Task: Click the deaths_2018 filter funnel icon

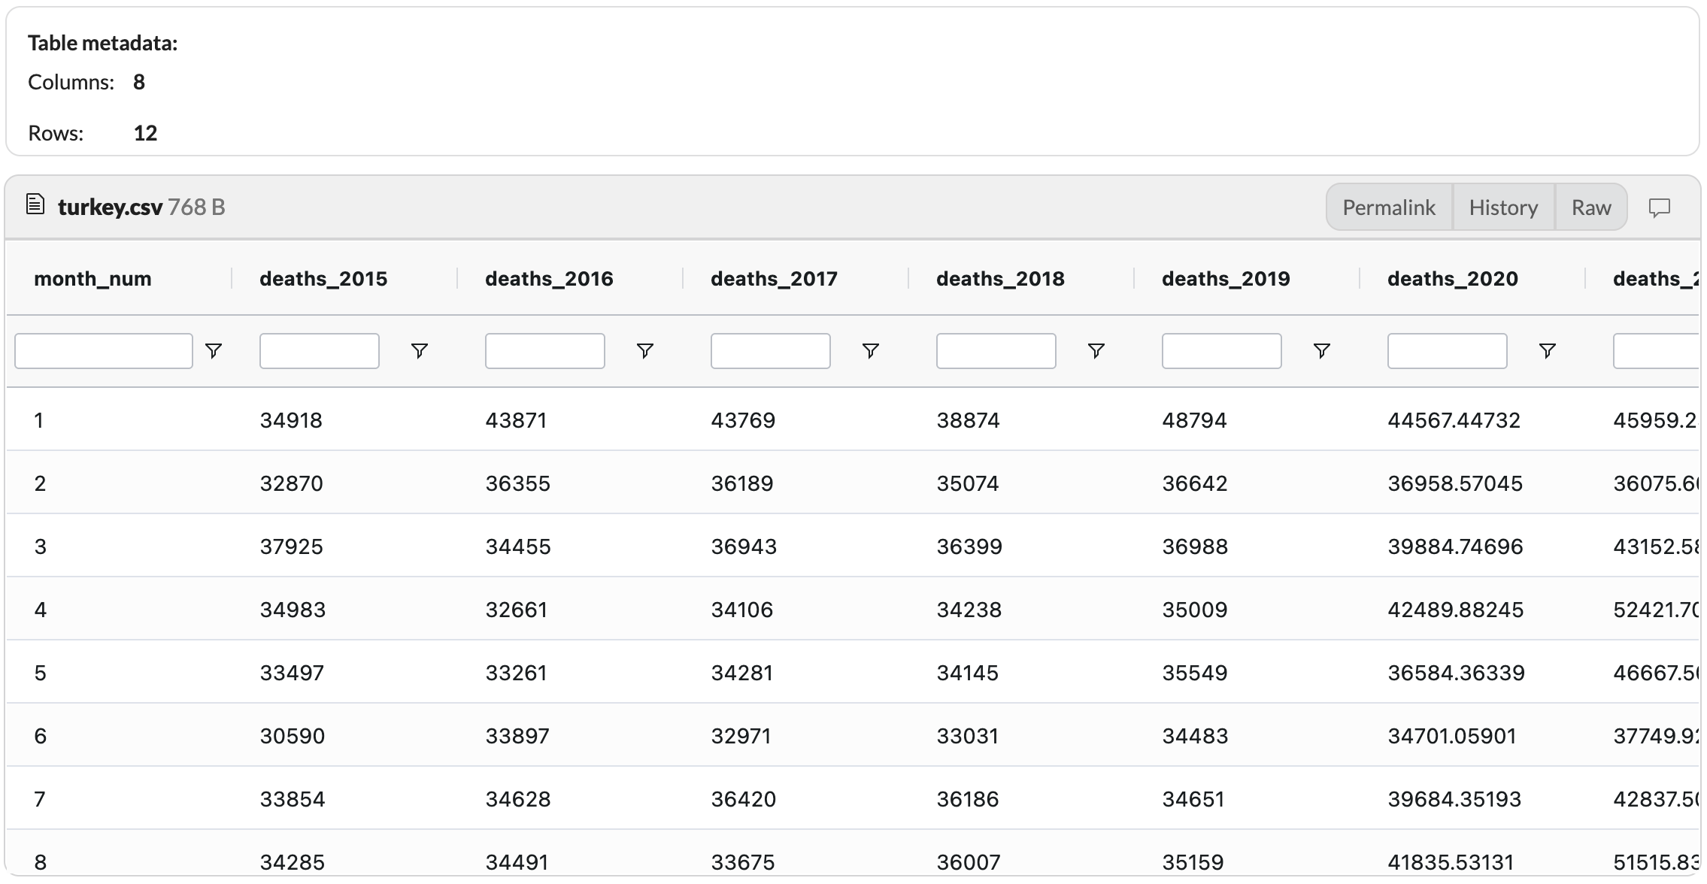Action: (1096, 351)
